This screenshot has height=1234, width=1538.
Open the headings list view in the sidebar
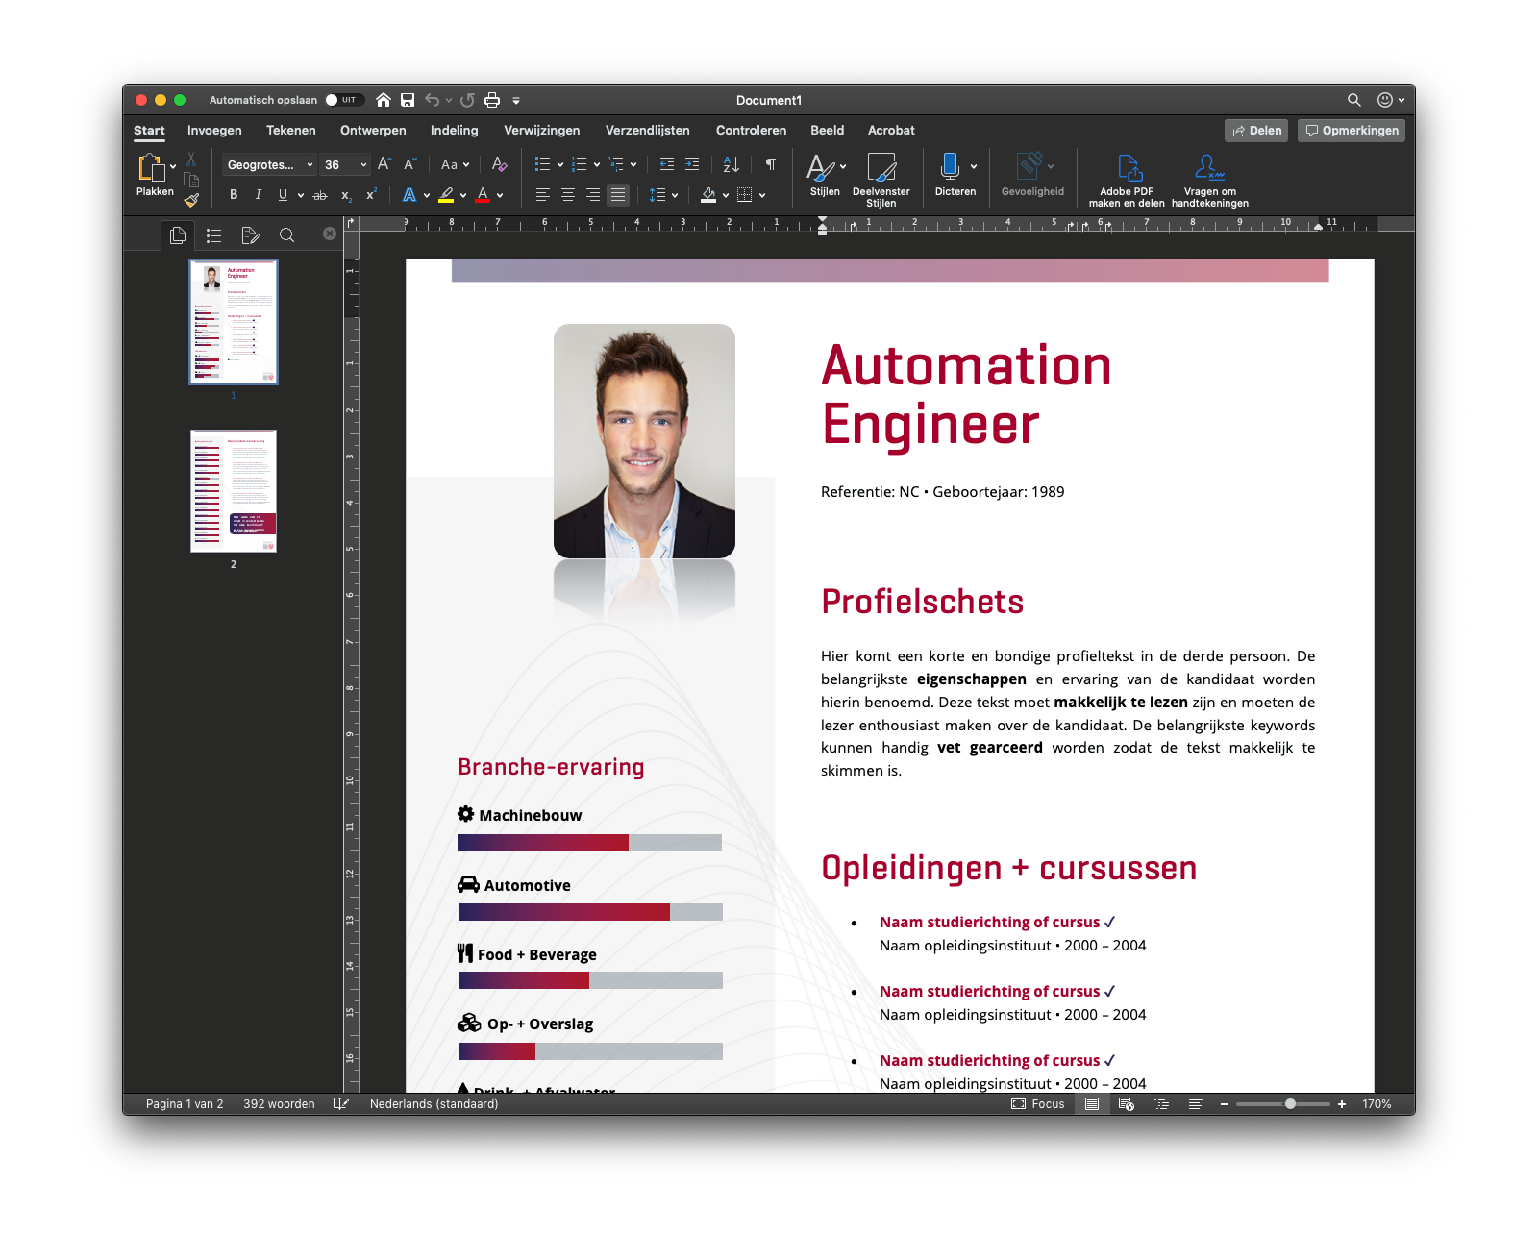tap(213, 235)
